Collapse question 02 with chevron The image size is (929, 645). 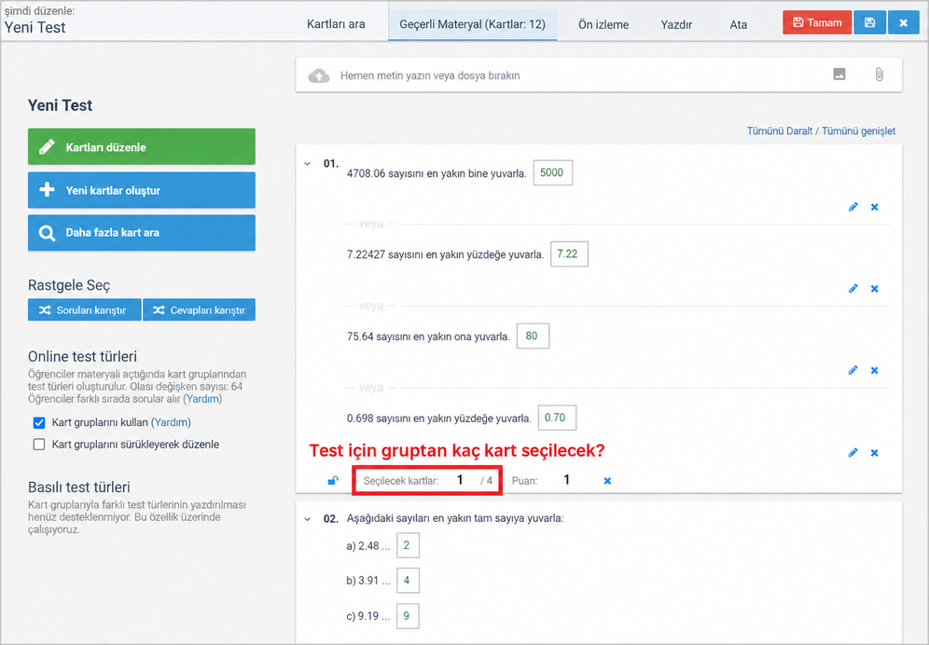(308, 519)
